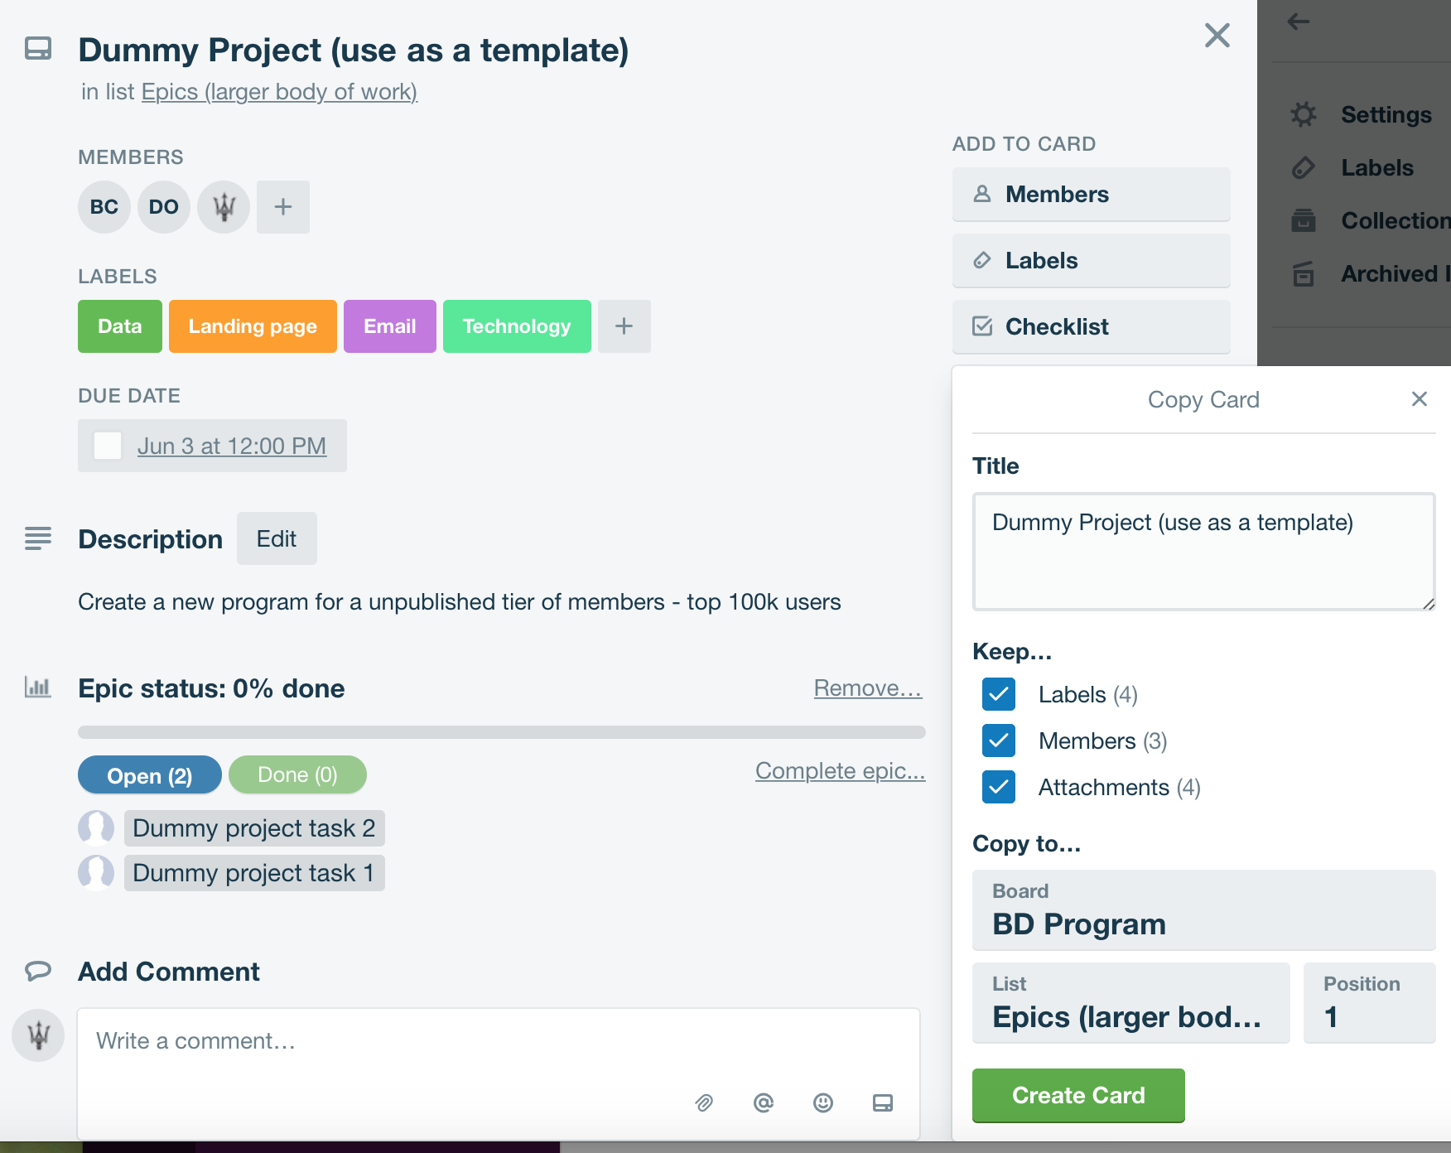
Task: Click the Epic status progress bar
Action: tap(502, 731)
